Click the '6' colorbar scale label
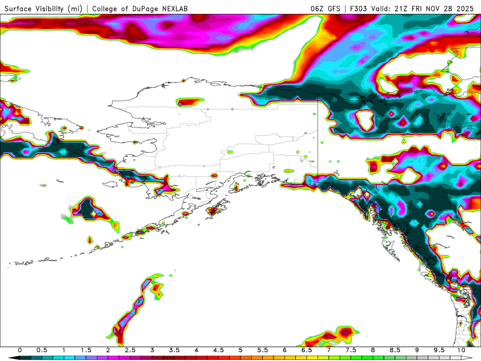The image size is (481, 361). [x=284, y=350]
